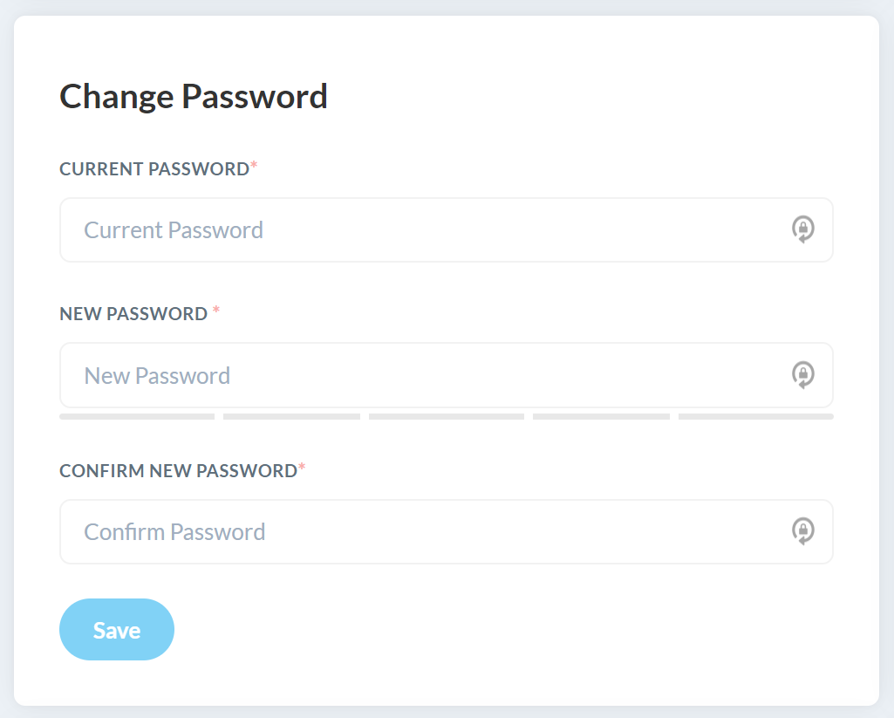Click the red asterisk beside NEW PASSWORD
Image resolution: width=894 pixels, height=718 pixels.
(216, 310)
